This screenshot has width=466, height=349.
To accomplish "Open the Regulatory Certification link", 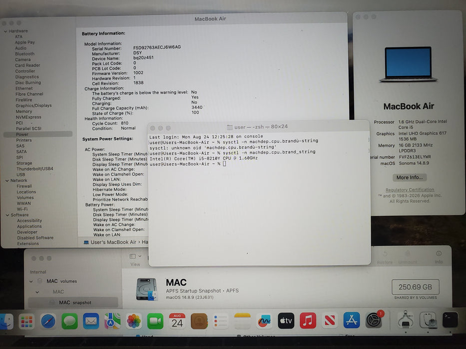I will point(410,189).
